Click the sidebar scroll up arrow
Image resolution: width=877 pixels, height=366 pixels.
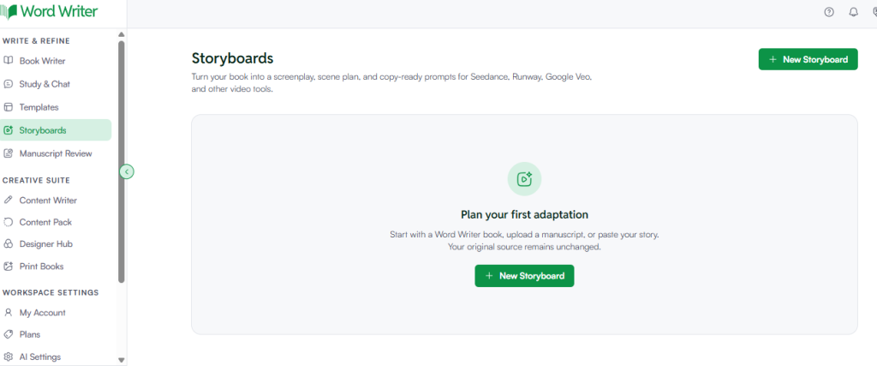pos(122,34)
